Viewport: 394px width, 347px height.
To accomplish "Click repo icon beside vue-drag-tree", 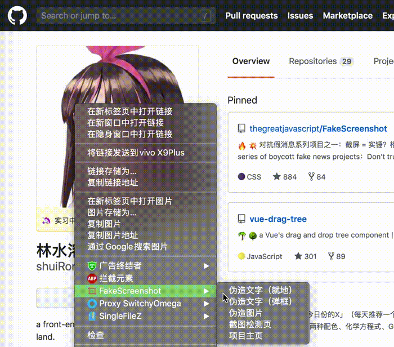I will tap(241, 219).
